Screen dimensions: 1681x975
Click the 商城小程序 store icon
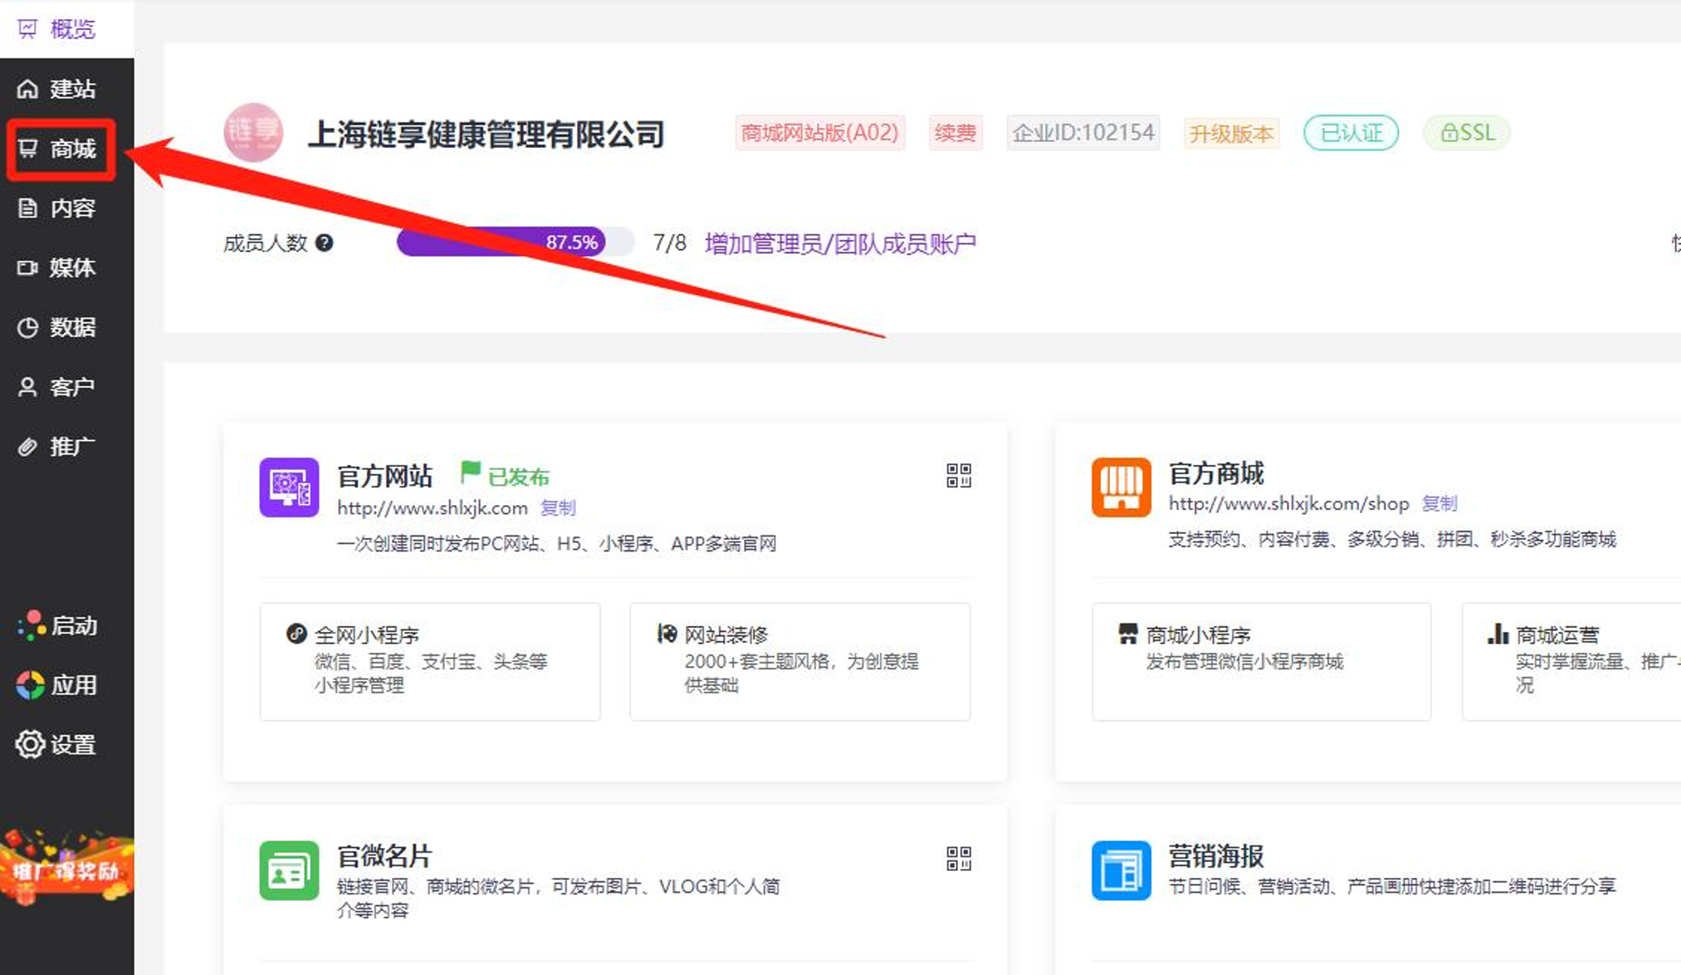click(1129, 634)
